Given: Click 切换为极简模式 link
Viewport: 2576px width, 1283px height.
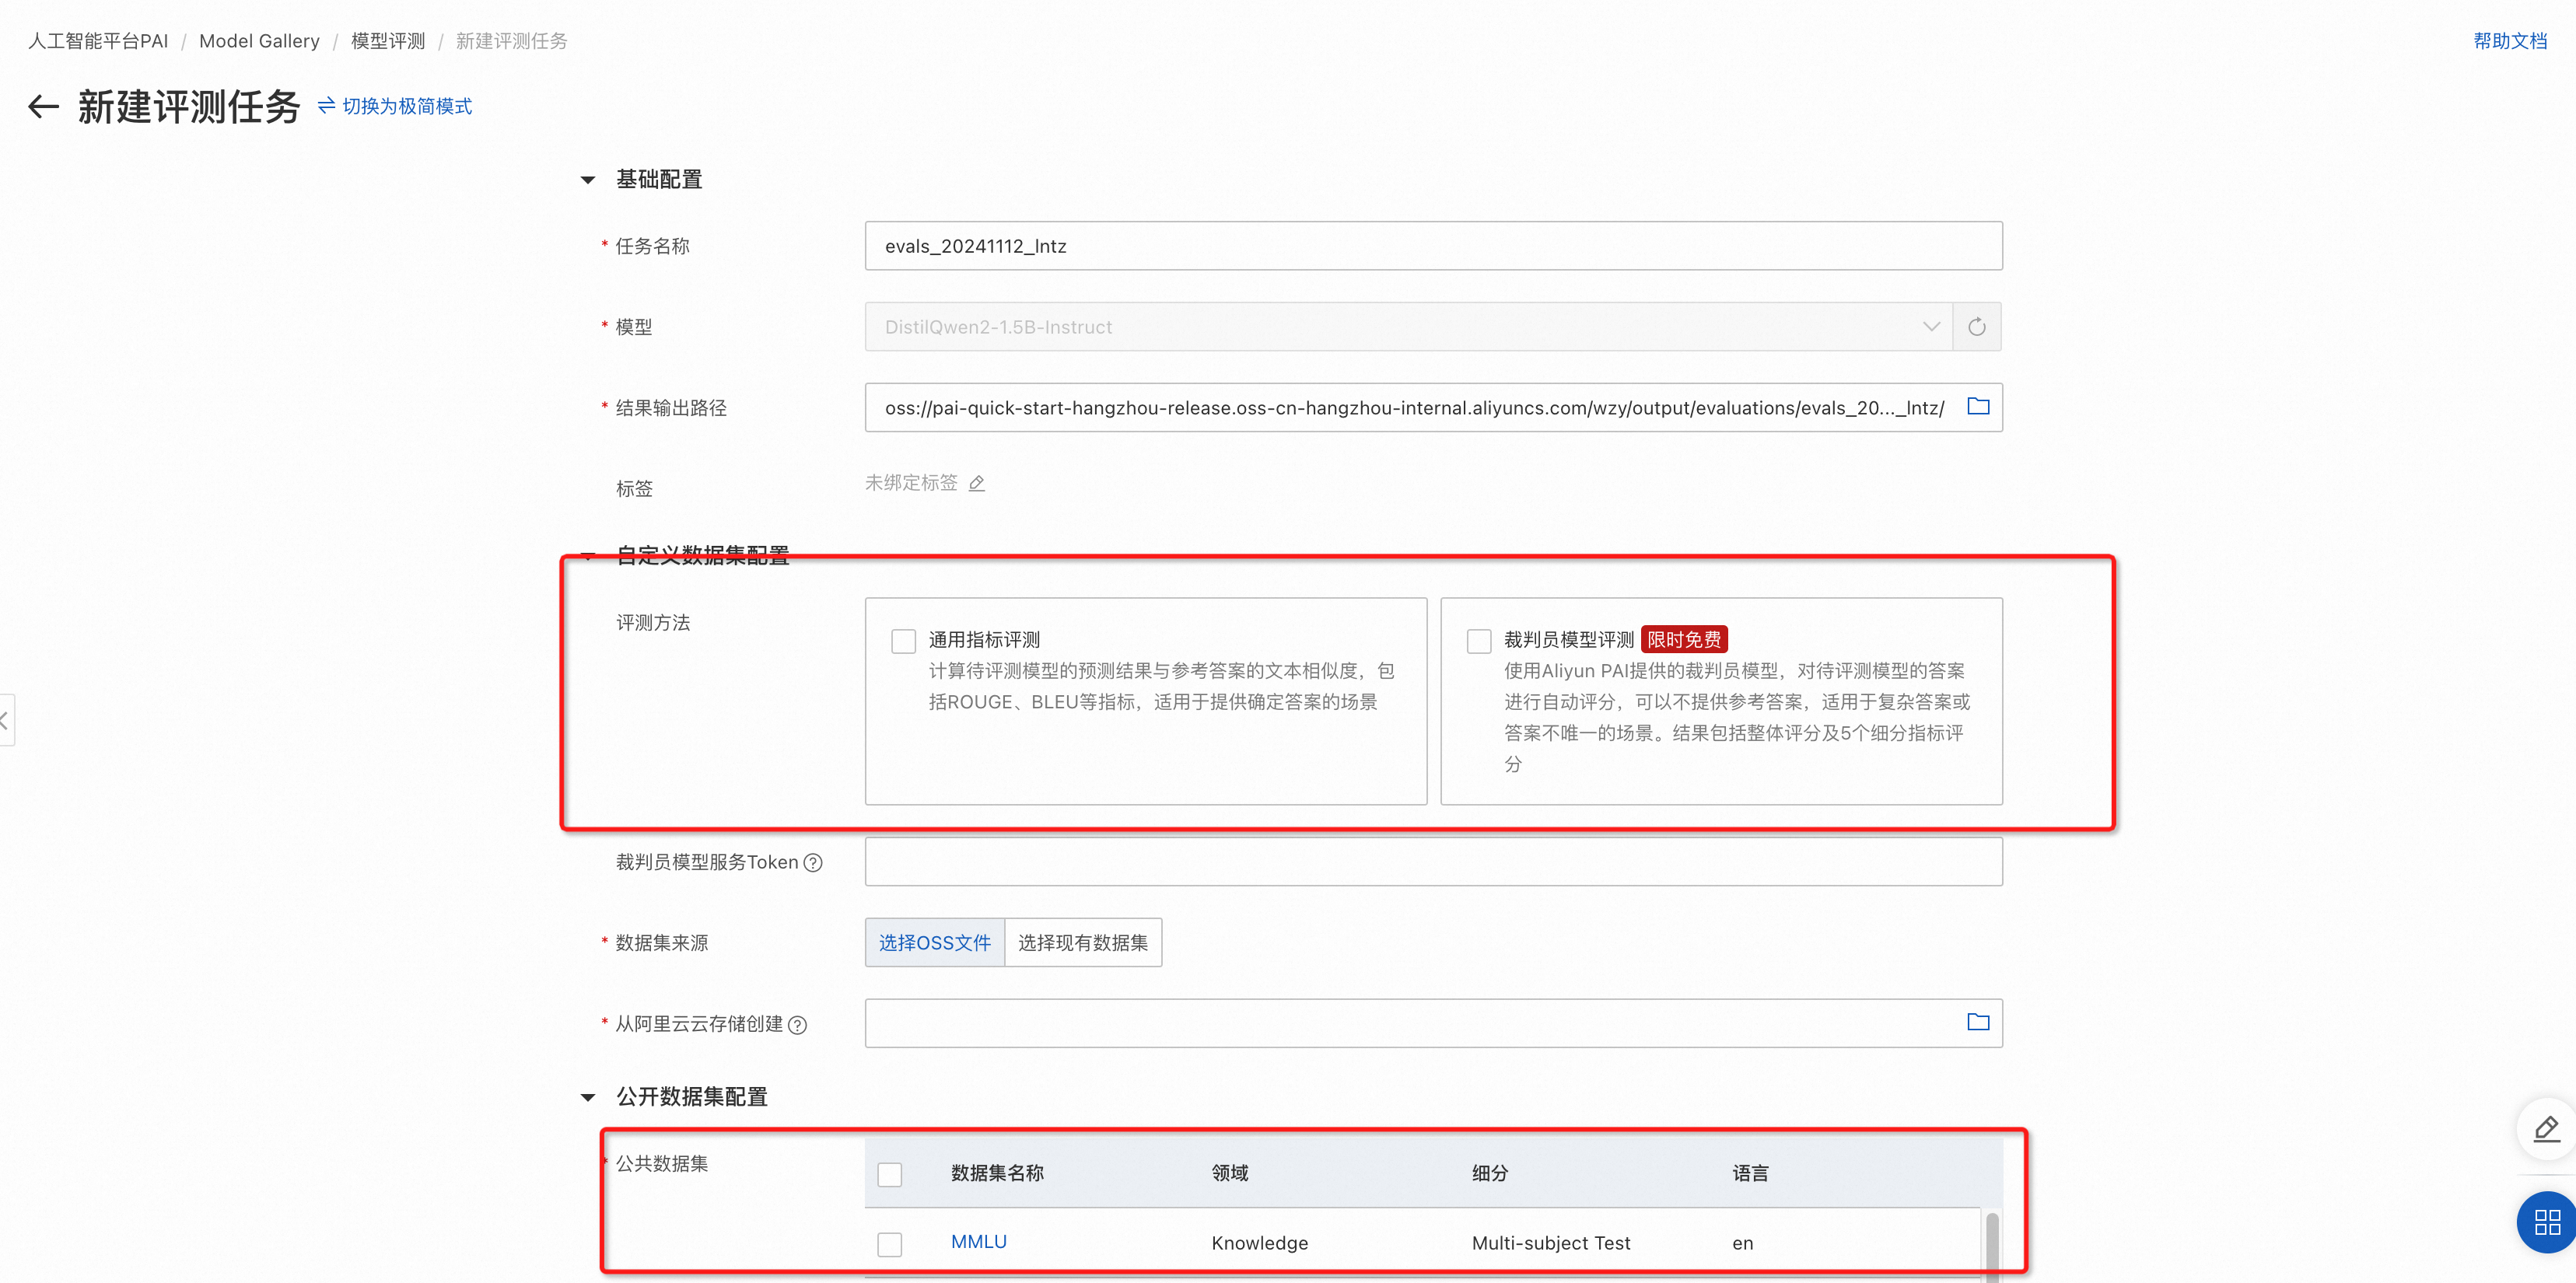Looking at the screenshot, I should click(396, 106).
